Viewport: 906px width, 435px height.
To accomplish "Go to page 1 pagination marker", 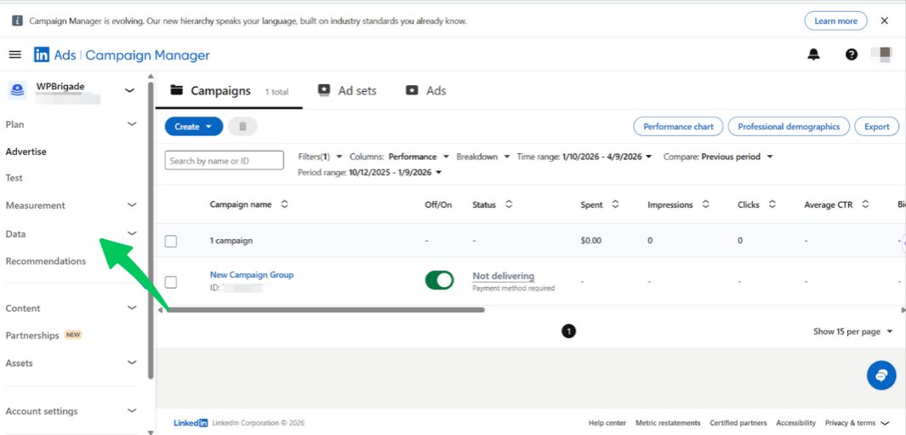I will point(568,331).
